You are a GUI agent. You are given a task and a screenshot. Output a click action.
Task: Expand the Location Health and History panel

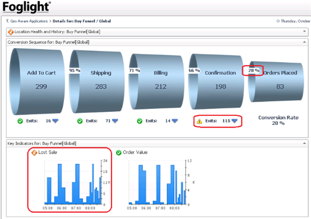[x=304, y=32]
